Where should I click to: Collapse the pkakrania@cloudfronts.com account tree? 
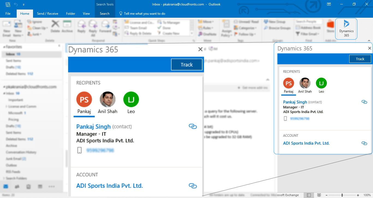coord(4,87)
